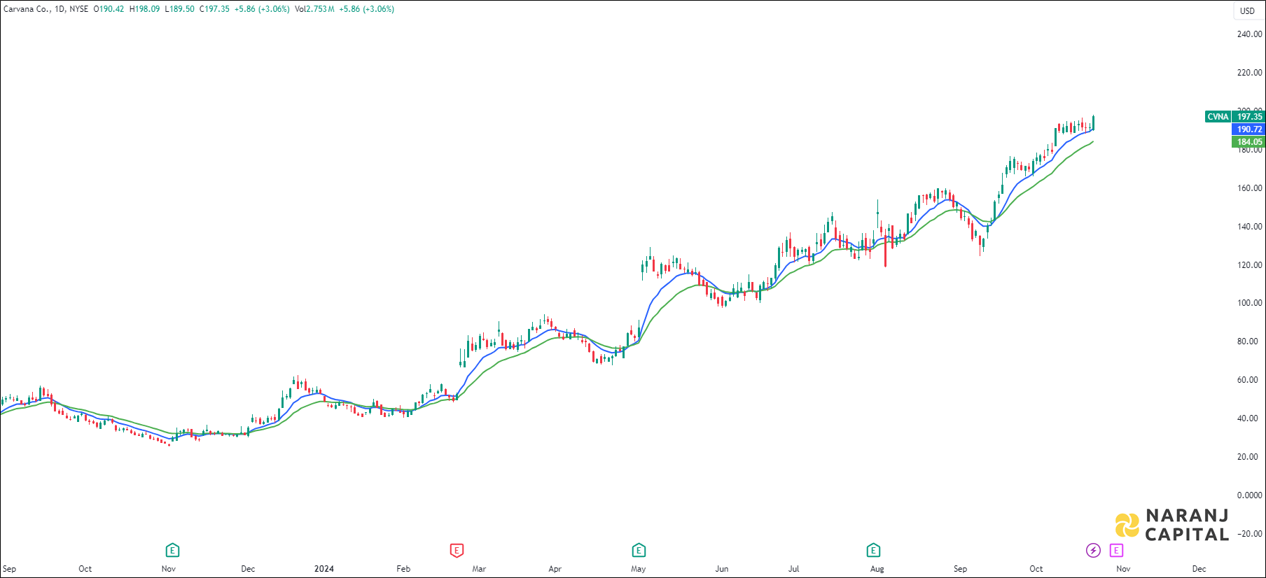Open the green earnings marker near Aug

coord(873,551)
